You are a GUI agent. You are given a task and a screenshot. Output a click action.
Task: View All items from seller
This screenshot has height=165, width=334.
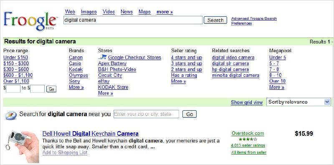point(249,152)
